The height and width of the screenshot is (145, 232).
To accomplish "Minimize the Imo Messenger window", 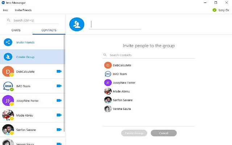I will point(205,3).
